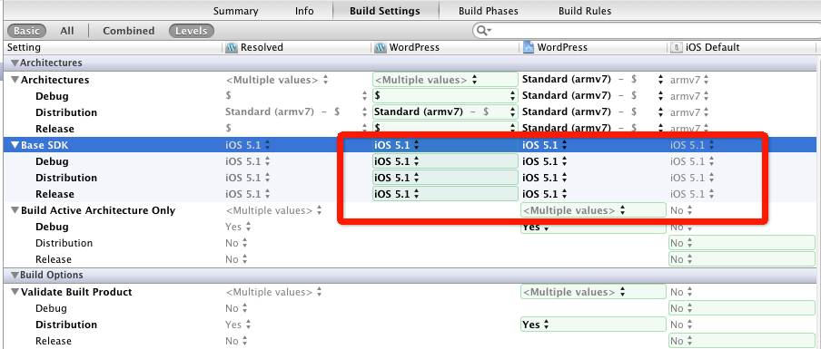Select the Base SDK setting row label
This screenshot has width=821, height=349.
[x=45, y=145]
